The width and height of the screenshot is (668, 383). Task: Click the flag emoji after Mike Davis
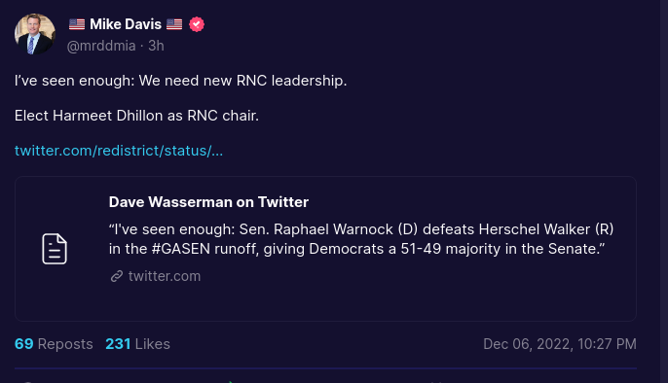point(174,24)
